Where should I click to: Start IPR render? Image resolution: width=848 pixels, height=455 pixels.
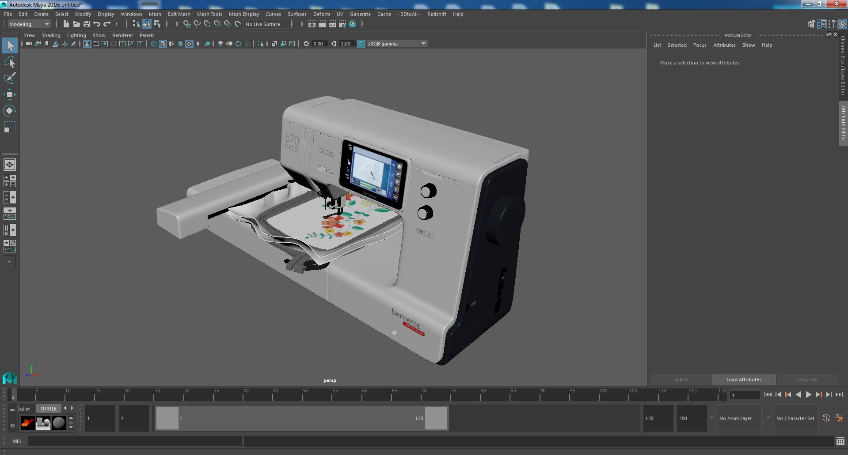332,24
